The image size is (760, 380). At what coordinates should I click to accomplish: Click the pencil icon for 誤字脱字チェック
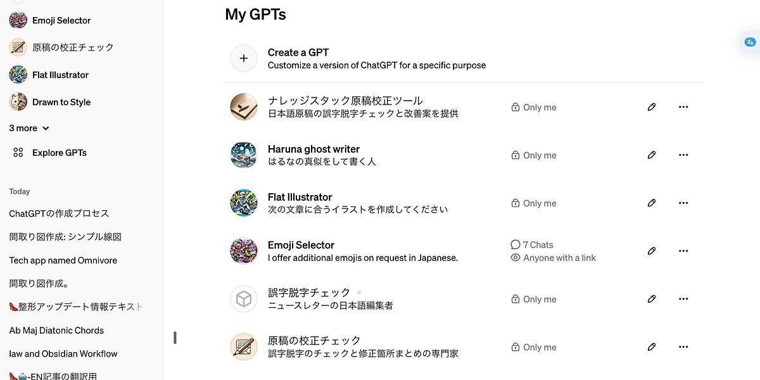pos(652,298)
